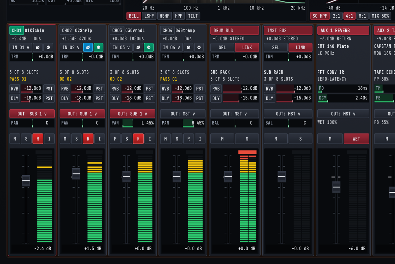Viewport: 395px width, 264px height.
Task: Click the CH01 channel badge
Action: (x=16, y=31)
